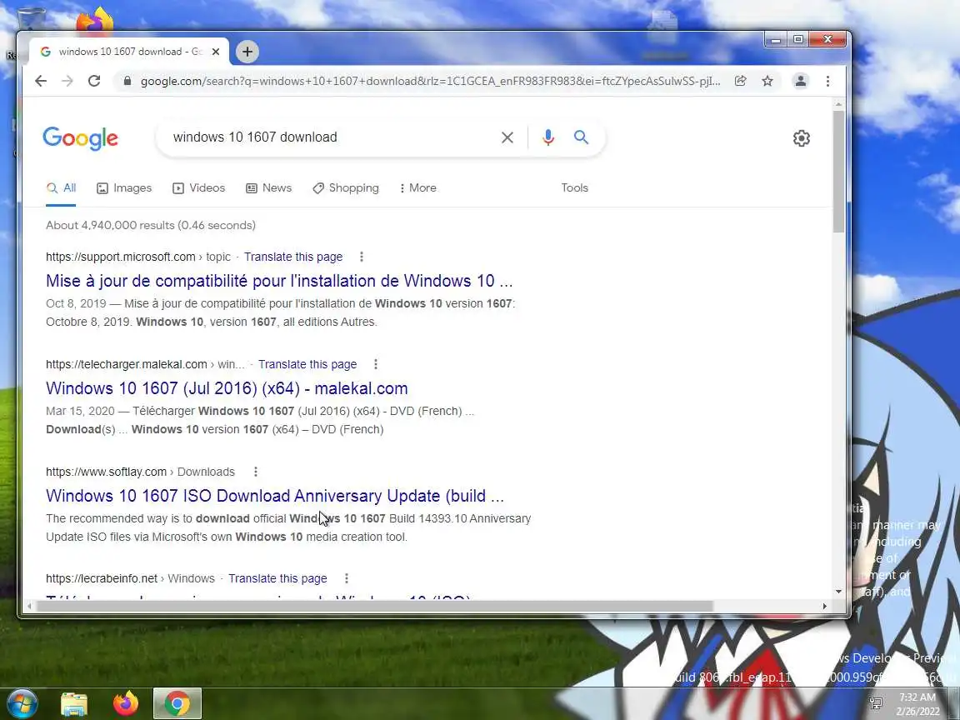Open 'Windows 10 1607 ISO Download' result
This screenshot has width=960, height=720.
[275, 495]
